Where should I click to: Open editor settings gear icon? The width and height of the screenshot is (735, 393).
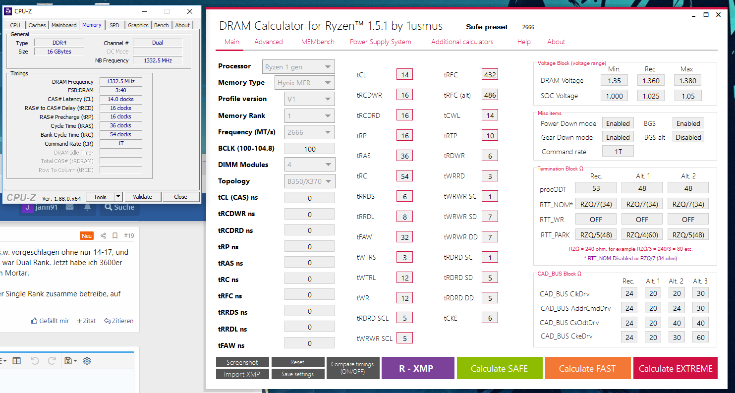click(x=87, y=361)
